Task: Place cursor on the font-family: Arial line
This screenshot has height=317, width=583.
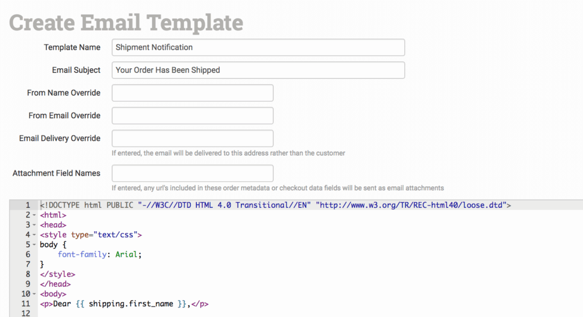Action: click(100, 255)
